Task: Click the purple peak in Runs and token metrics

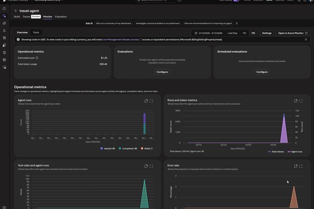Action: tap(284, 130)
